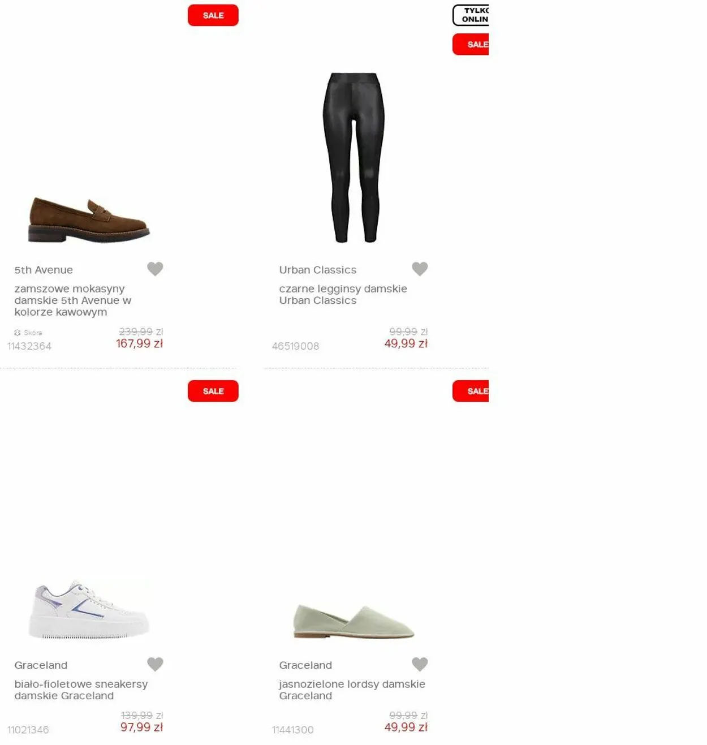Open light green loafer product image
Screen dimensions: 707x745
354,622
